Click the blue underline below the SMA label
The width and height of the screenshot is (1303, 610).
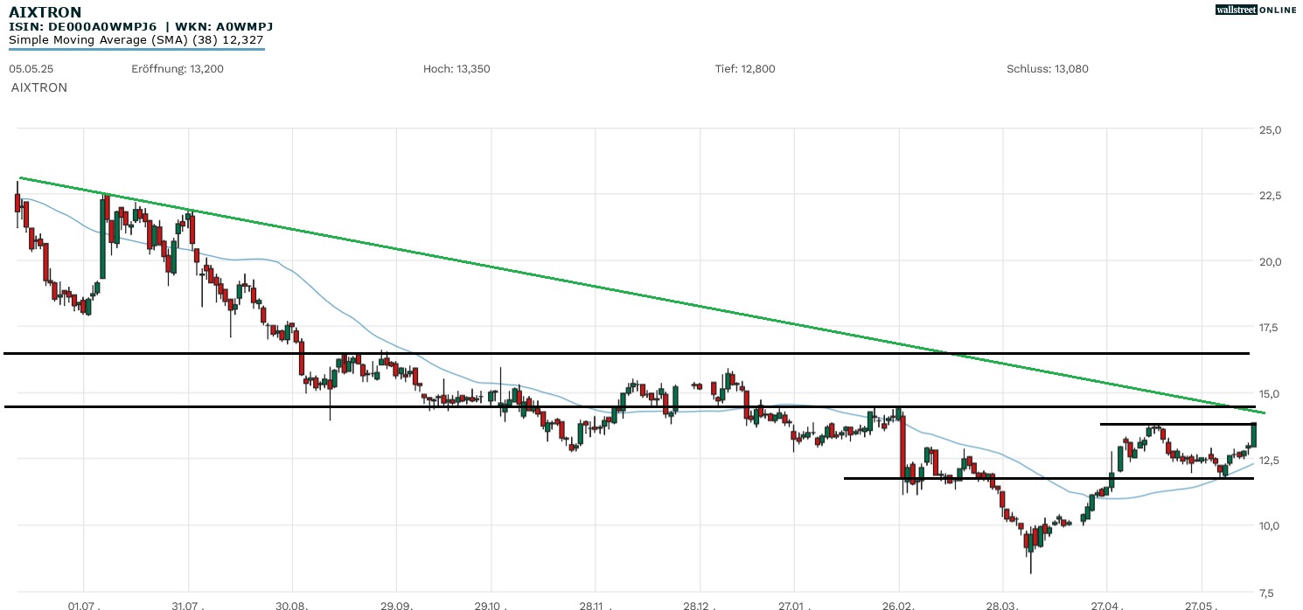[136, 49]
